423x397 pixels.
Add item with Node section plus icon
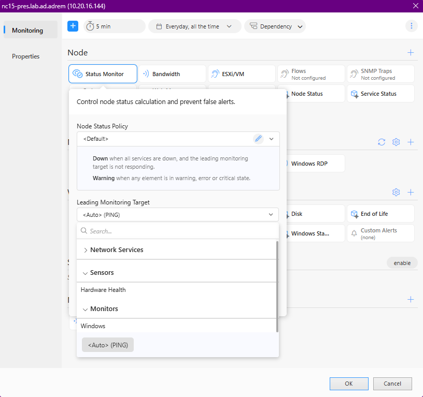click(411, 52)
